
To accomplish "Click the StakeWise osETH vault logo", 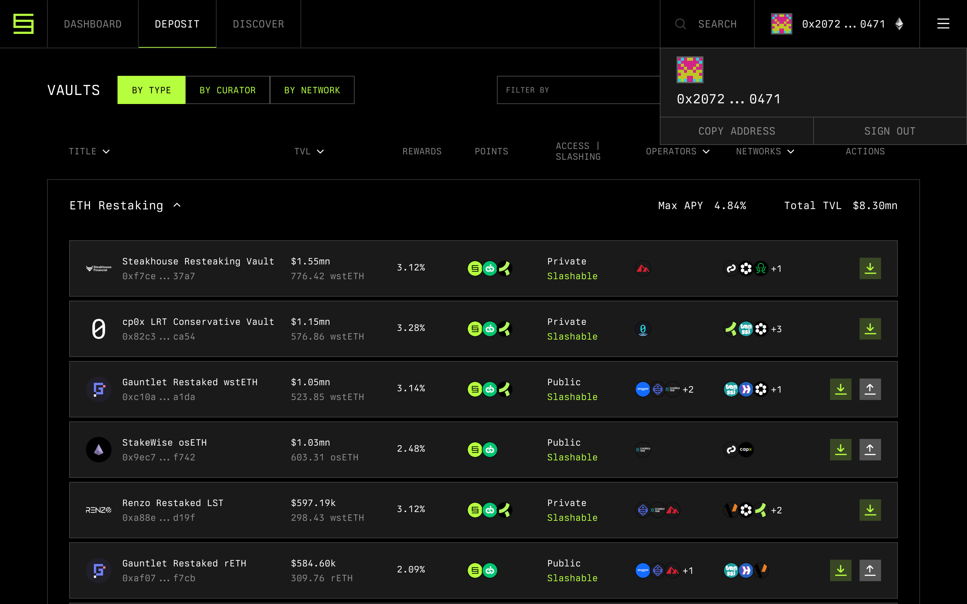I will click(99, 449).
